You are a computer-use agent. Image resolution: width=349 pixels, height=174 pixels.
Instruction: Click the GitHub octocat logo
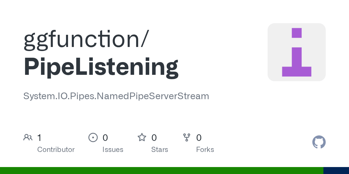(319, 142)
